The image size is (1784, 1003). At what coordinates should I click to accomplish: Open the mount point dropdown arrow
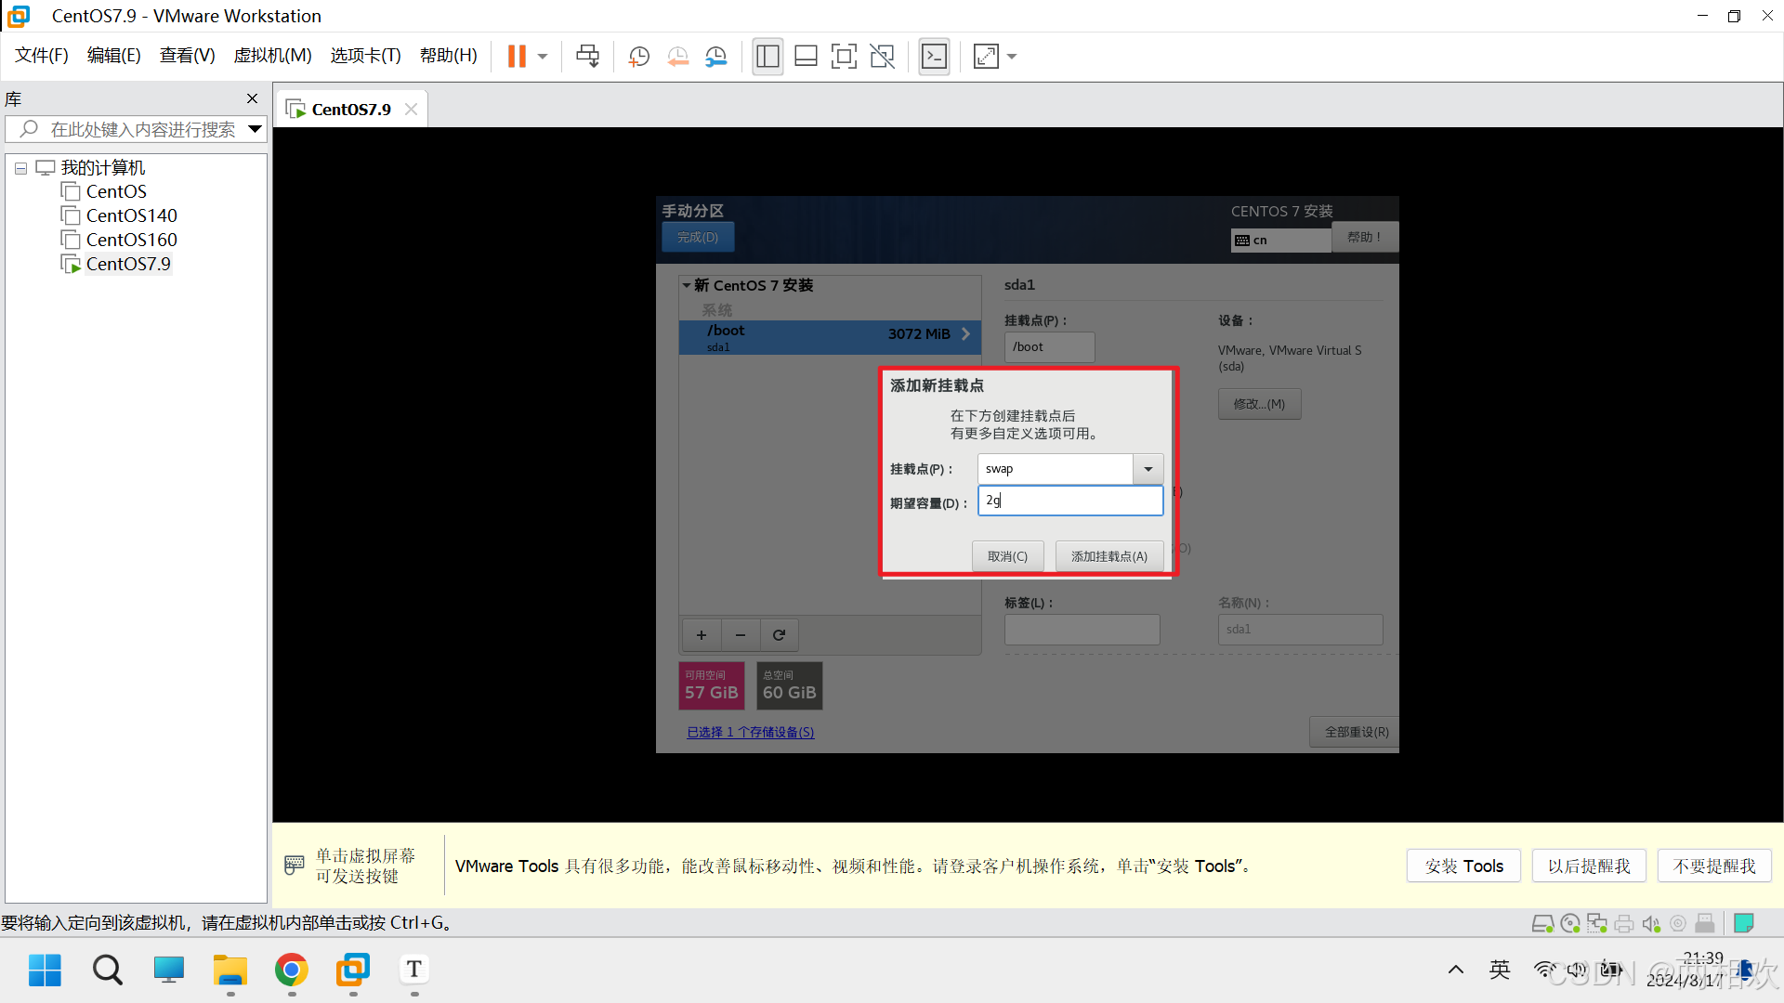1148,469
